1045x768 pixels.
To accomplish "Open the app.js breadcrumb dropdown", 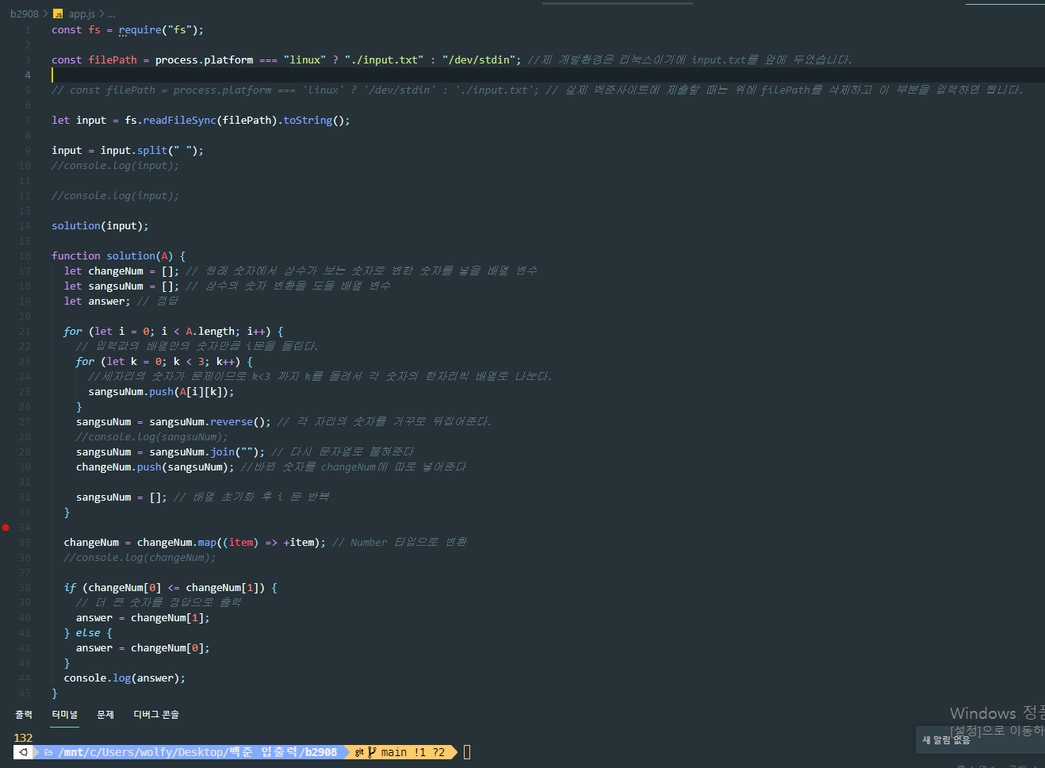I will click(x=82, y=14).
